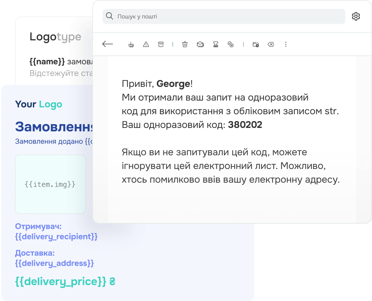Select the one-time code 380202

(245, 125)
